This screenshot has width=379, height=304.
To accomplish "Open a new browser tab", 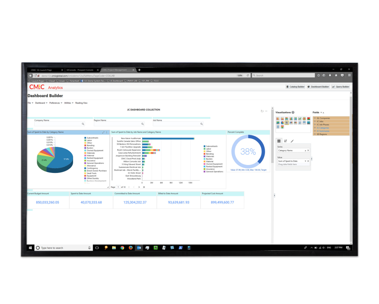I will 139,70.
